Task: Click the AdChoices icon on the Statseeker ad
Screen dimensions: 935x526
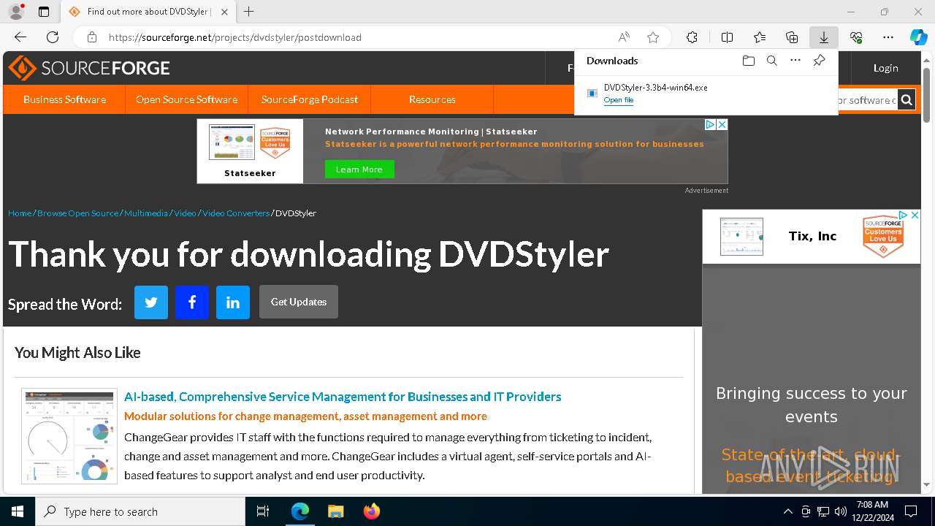Action: coord(709,125)
